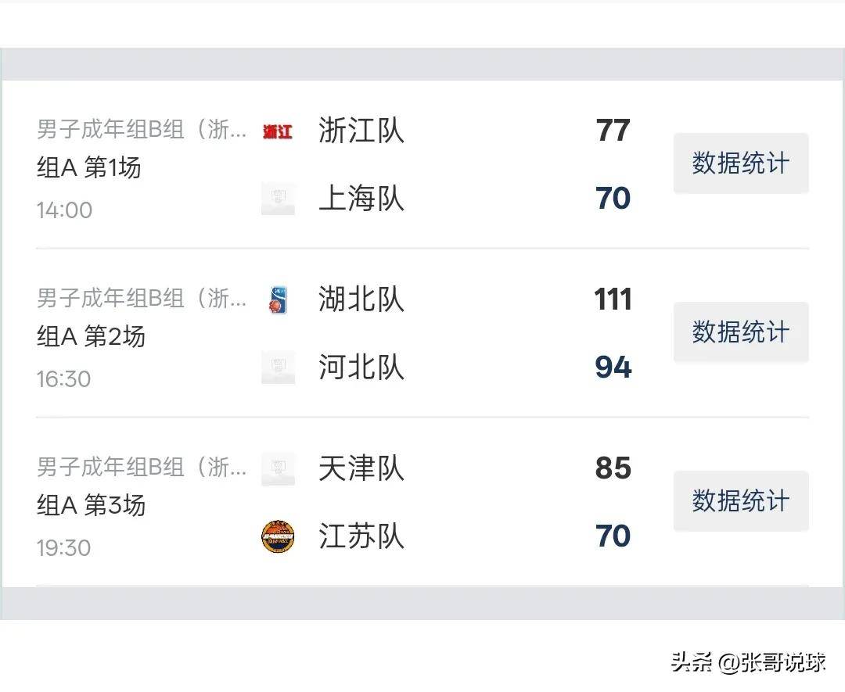Select team name 湖北队
Screen dimensions: 845x692
(x=361, y=299)
